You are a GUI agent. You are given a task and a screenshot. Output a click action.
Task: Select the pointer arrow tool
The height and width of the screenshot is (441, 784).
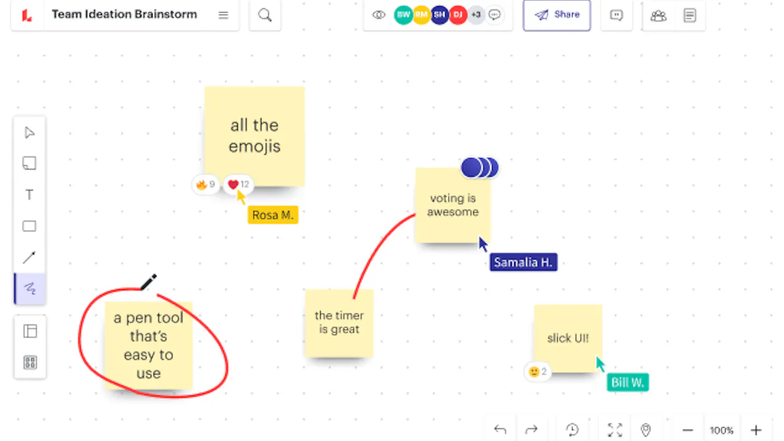tap(30, 133)
